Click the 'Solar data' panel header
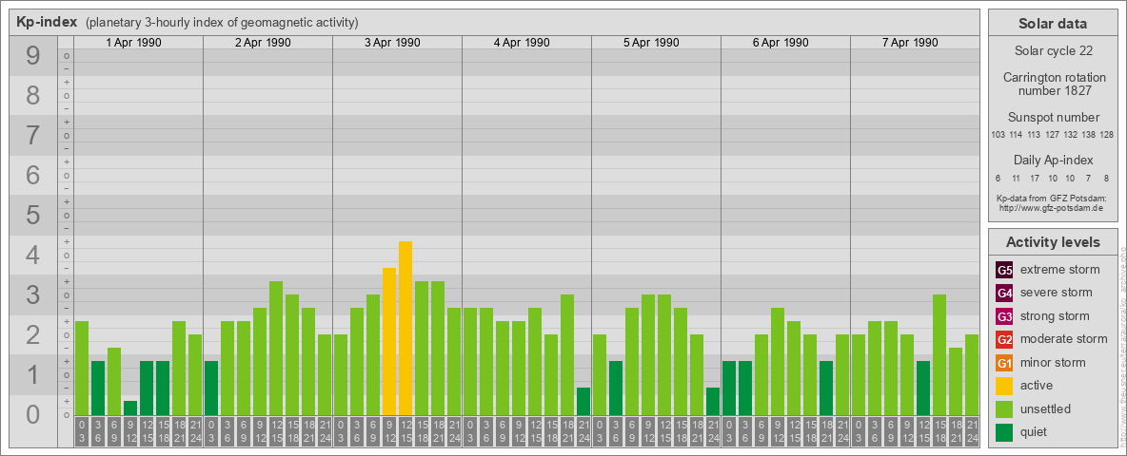Screen dimensions: 1127x456 click(1052, 24)
